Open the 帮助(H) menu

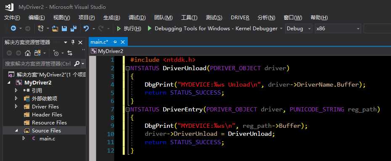coord(319,18)
